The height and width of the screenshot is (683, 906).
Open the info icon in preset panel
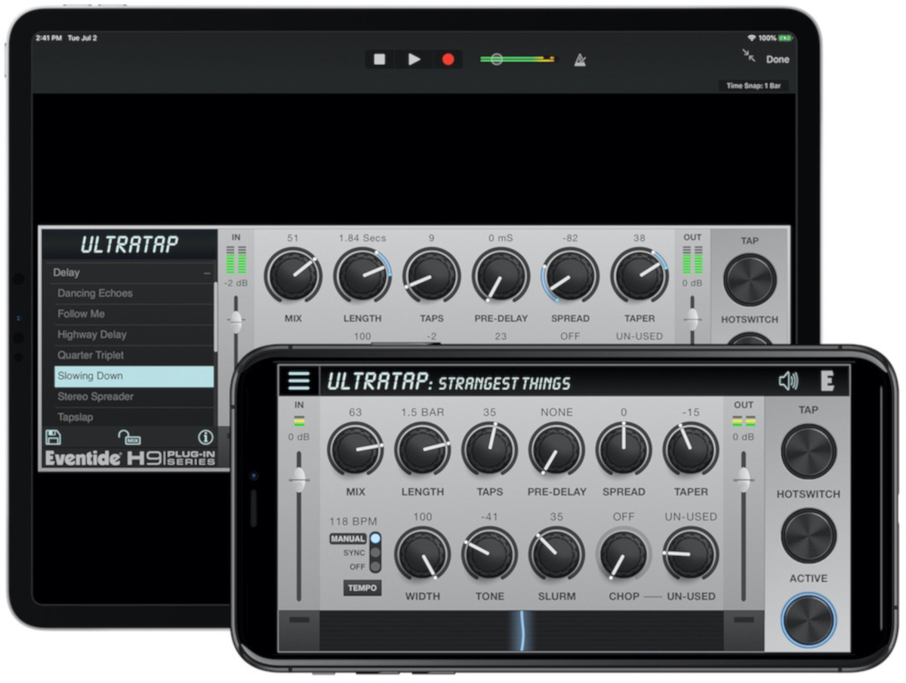click(205, 437)
